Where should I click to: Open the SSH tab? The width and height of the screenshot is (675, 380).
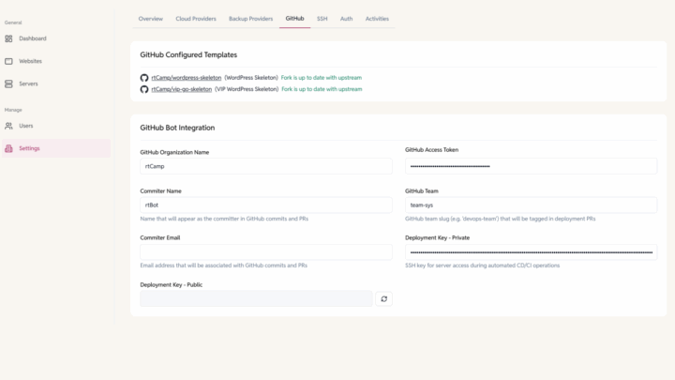(x=322, y=19)
